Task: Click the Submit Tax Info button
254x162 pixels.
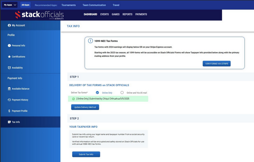Action: point(86,154)
